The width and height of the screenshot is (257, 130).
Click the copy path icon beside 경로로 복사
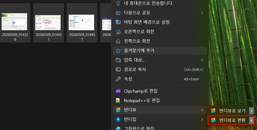118,69
